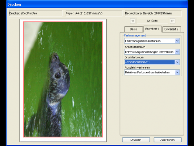The width and height of the screenshot is (194, 146).
Task: Click the 1/1 Seite page indicator
Action: (152, 21)
